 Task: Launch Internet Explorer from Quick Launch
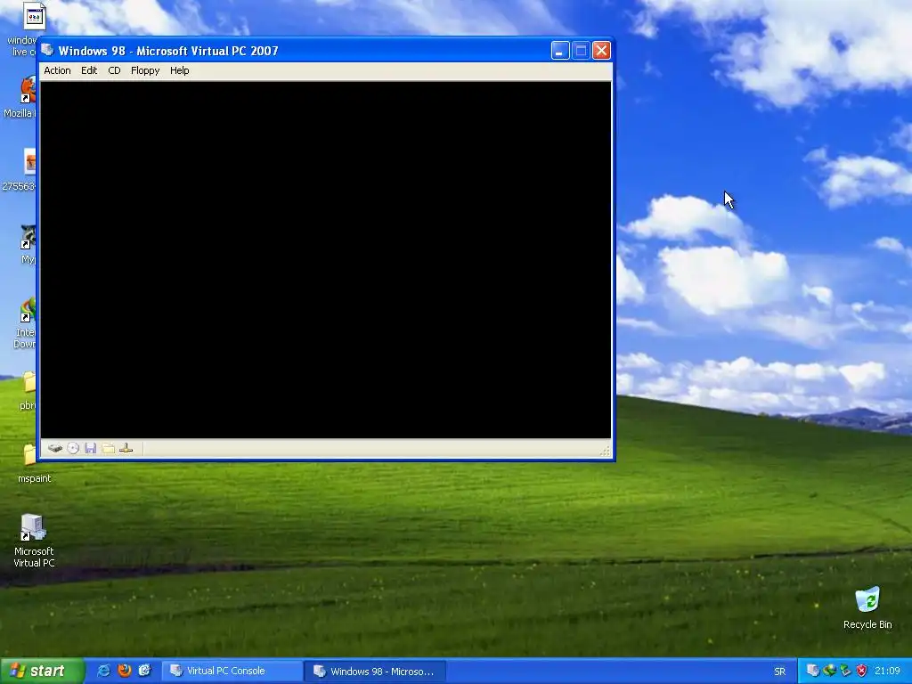[104, 671]
